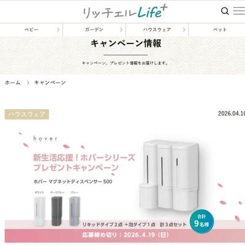245x245 pixels.
Task: Expand the ハウスウェア category chevron
Action: tap(184, 30)
